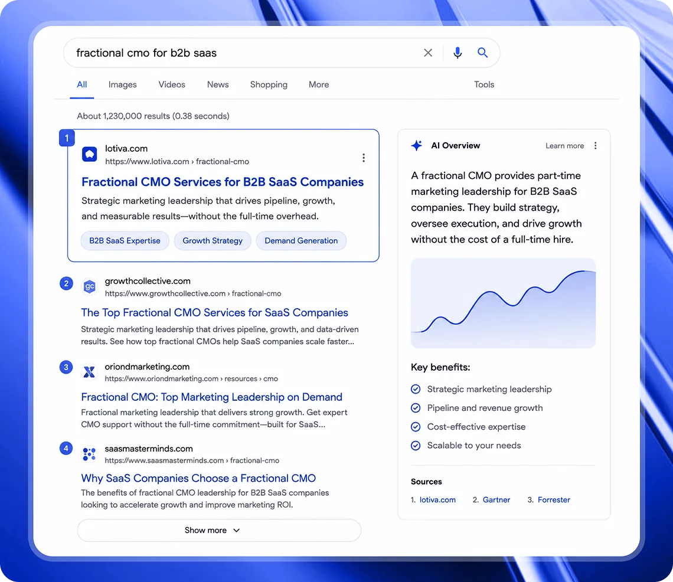Click the About 1,230,000 results text
Screen dimensions: 673x582
tap(153, 116)
